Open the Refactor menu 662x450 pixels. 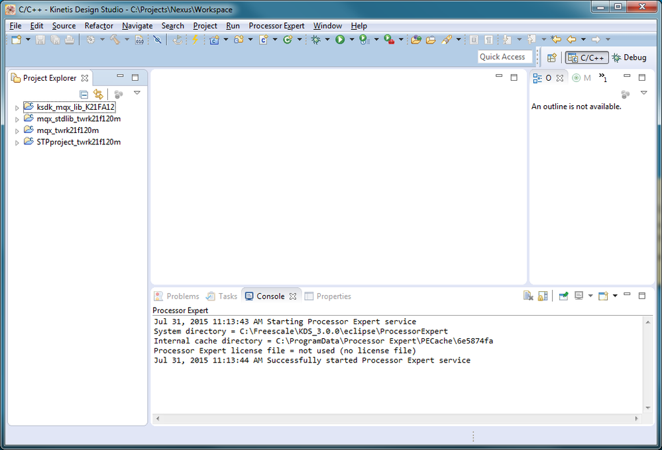pyautogui.click(x=99, y=26)
